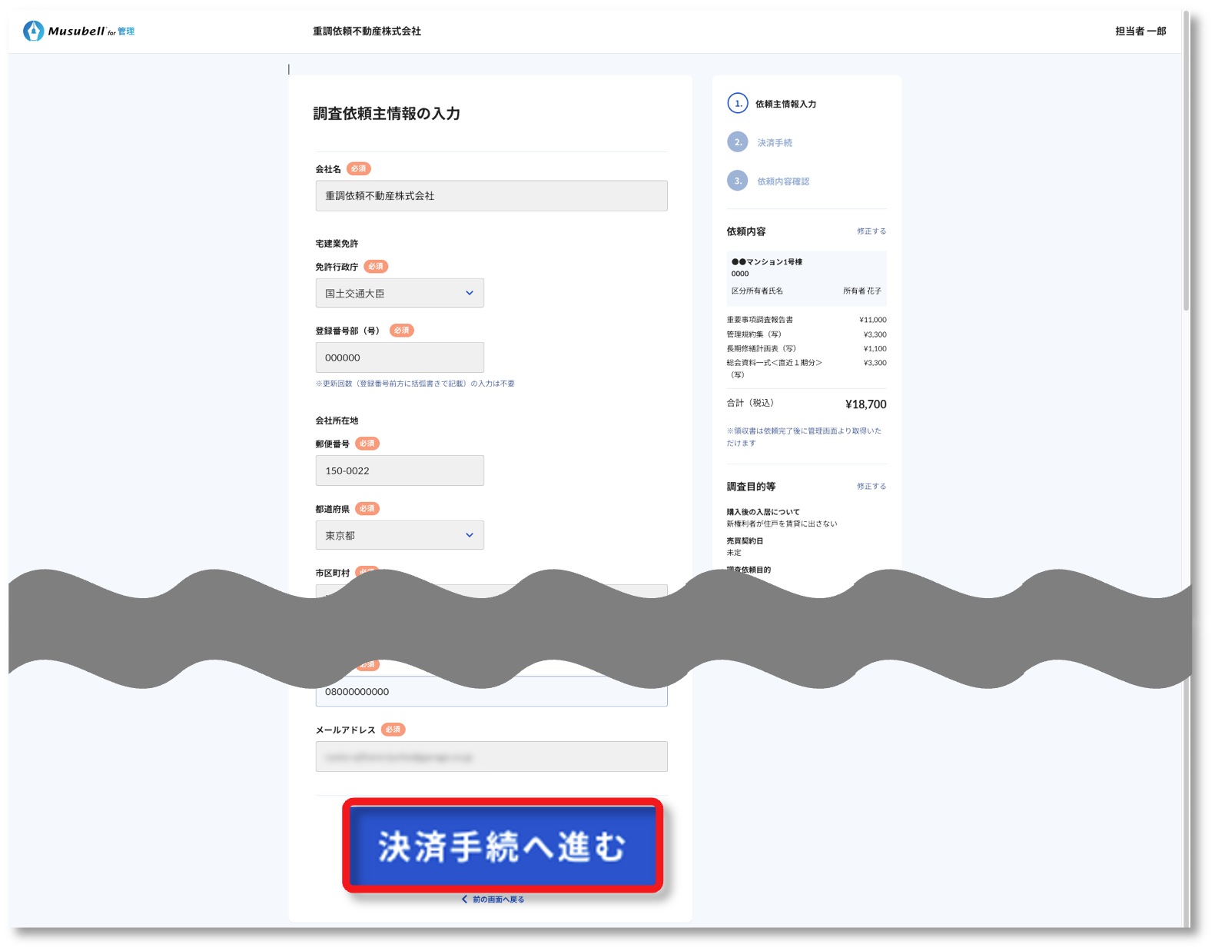Open the 免許行政庁 dropdown

click(x=399, y=293)
